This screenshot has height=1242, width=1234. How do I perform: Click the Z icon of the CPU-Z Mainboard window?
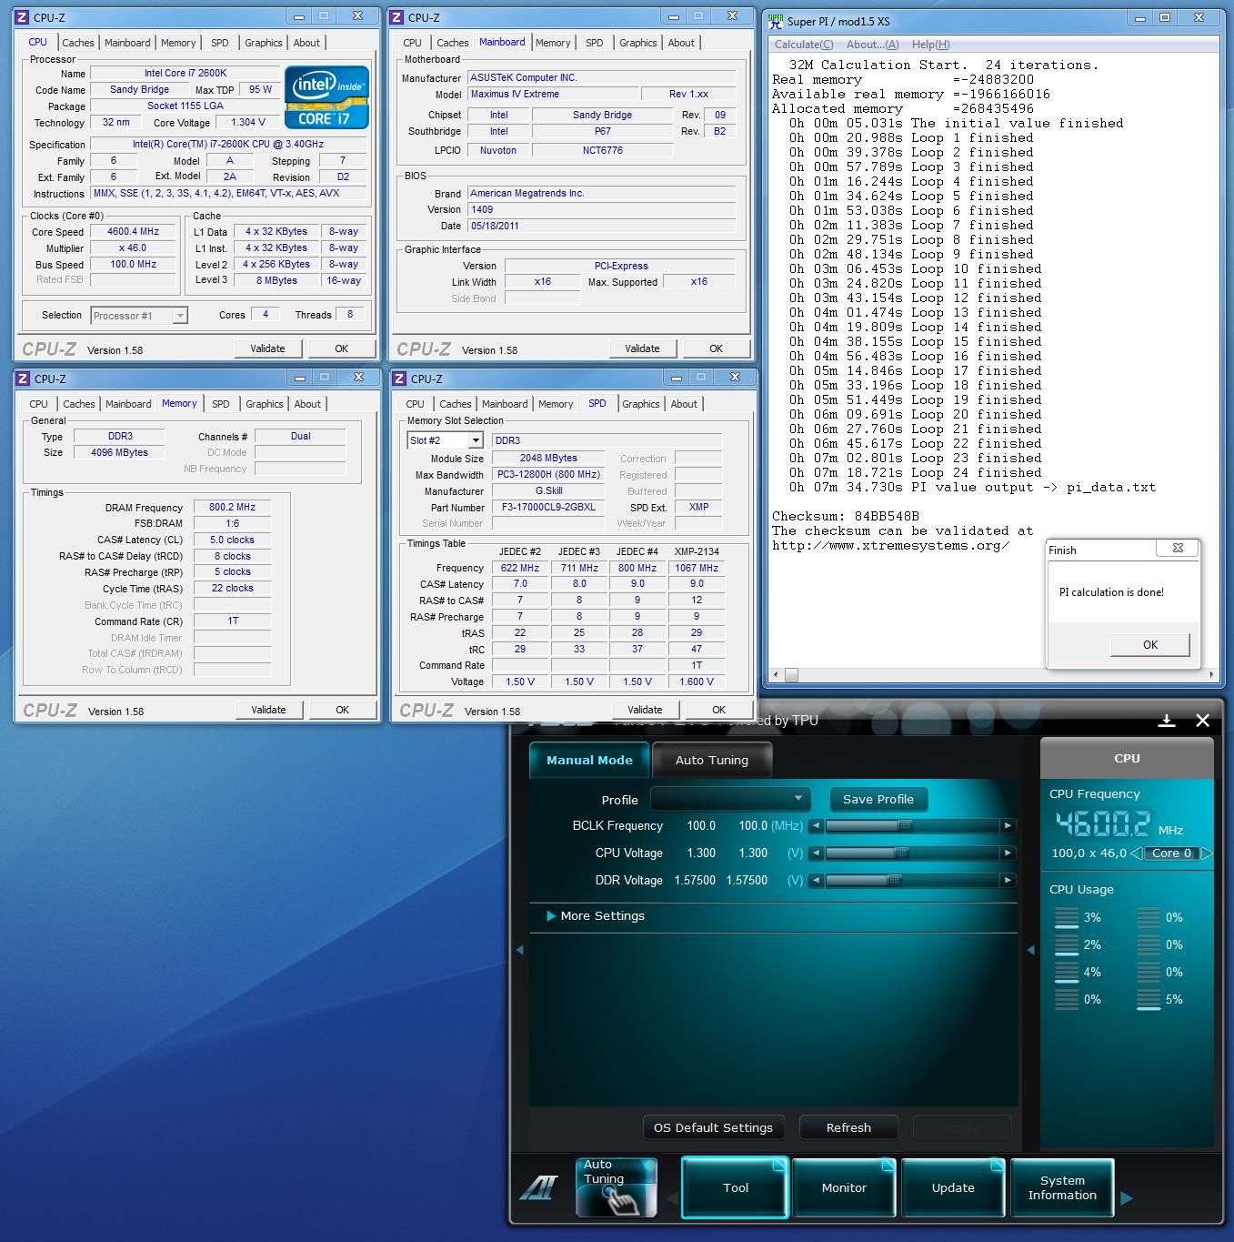point(396,17)
